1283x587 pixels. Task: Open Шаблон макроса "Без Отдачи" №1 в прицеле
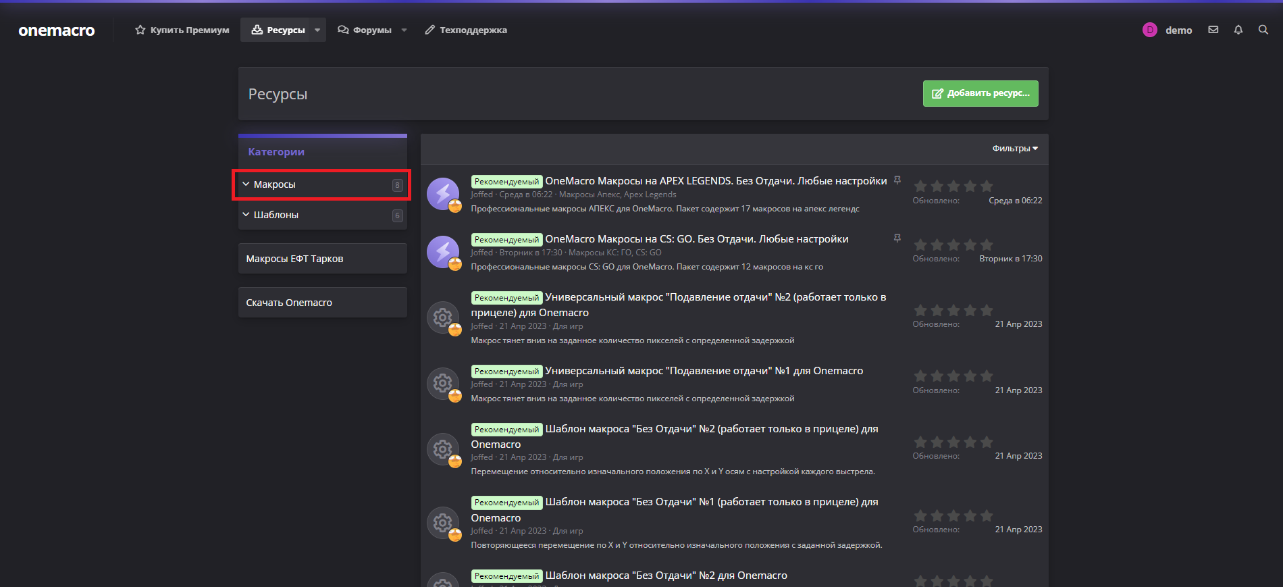pos(675,510)
